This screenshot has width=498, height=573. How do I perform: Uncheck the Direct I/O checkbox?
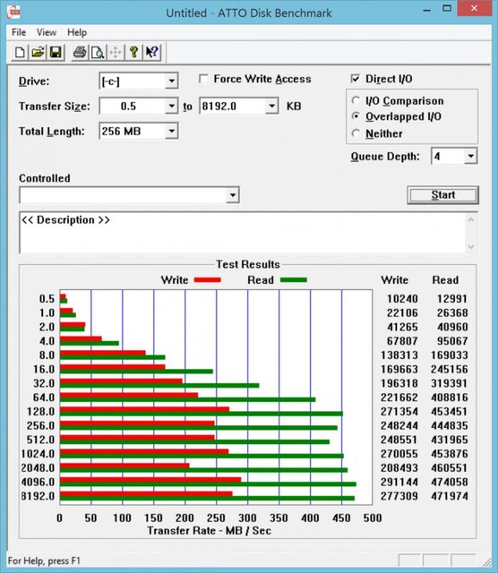pos(355,79)
